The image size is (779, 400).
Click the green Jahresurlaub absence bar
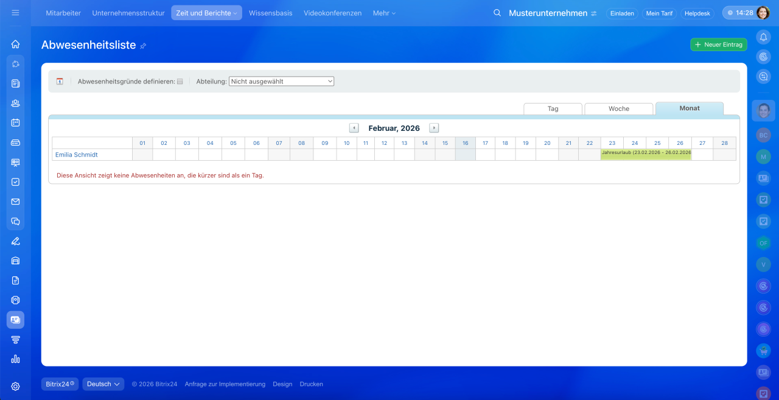tap(646, 154)
